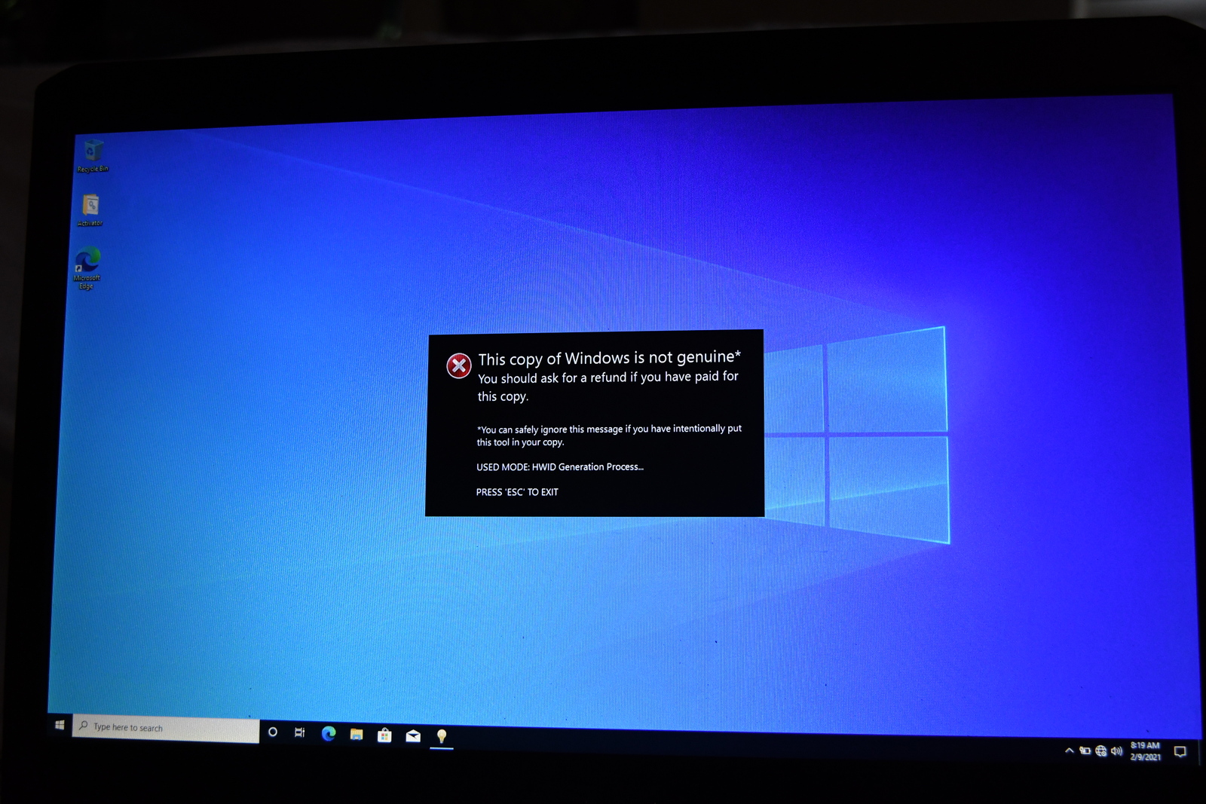1206x804 pixels.
Task: Click the red error X icon in dialog
Action: pos(458,365)
